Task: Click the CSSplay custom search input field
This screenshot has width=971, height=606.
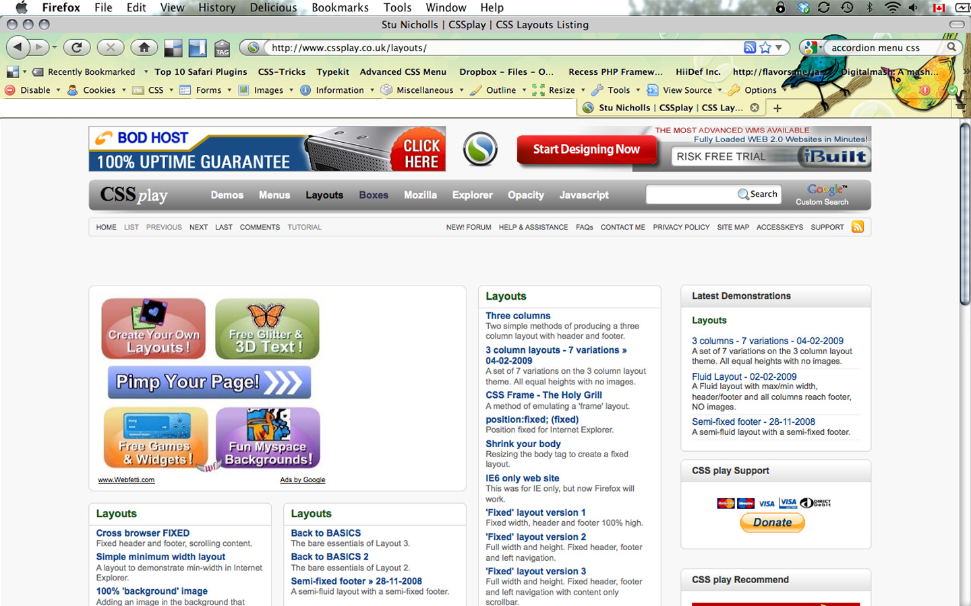Action: point(690,194)
